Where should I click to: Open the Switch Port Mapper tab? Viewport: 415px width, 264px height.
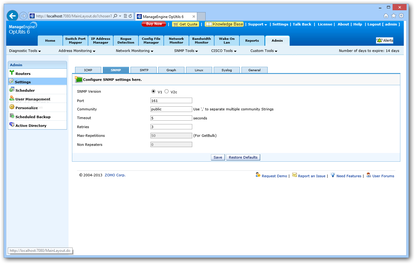click(75, 41)
